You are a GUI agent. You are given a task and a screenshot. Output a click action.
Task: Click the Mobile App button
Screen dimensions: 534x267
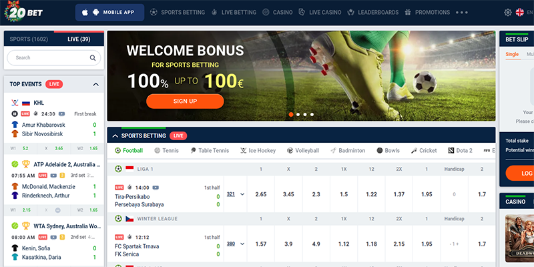109,13
